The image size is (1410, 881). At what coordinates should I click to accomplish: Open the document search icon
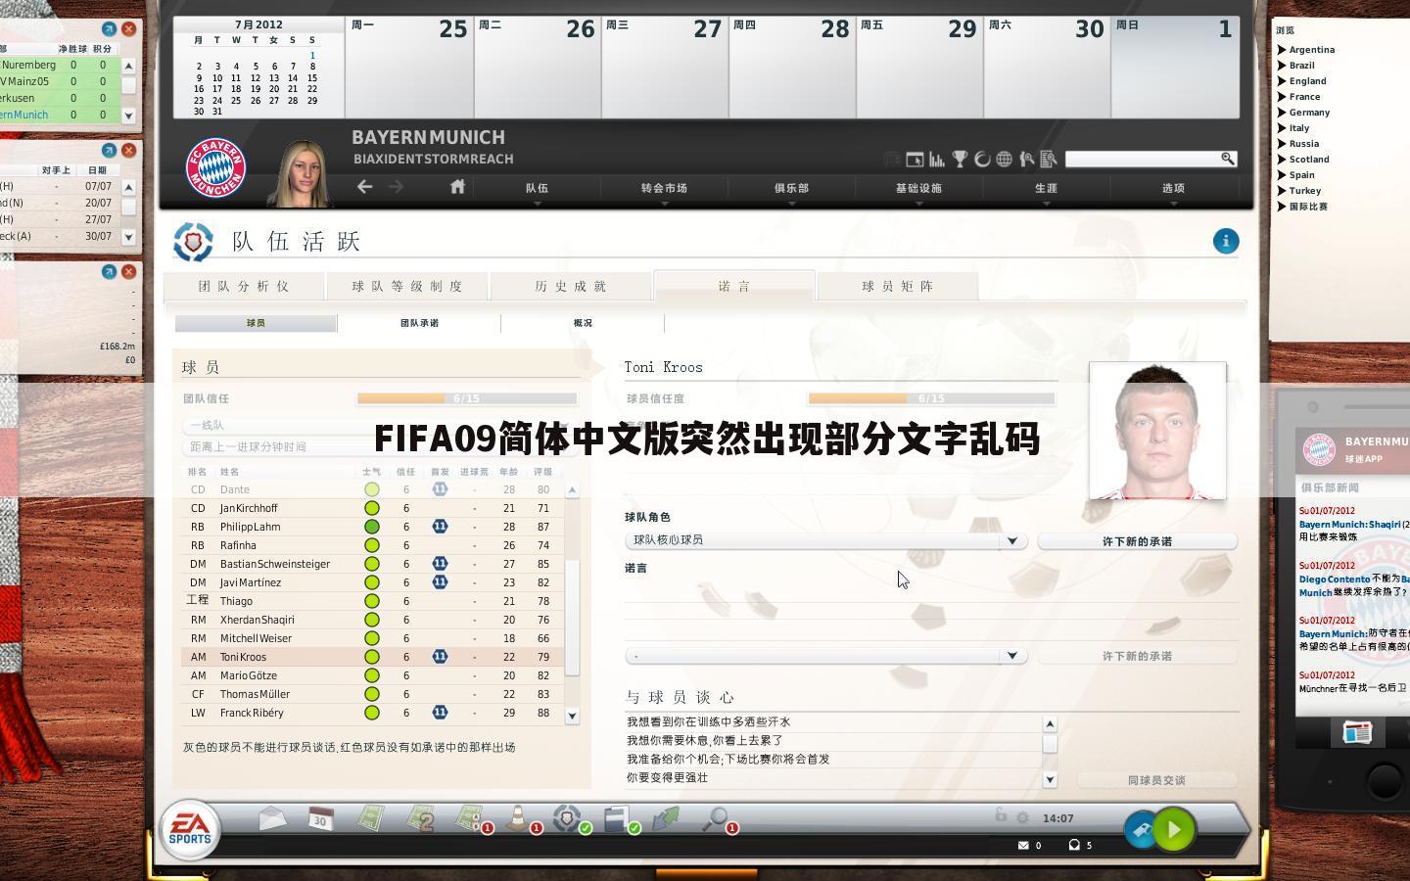pos(1048,159)
